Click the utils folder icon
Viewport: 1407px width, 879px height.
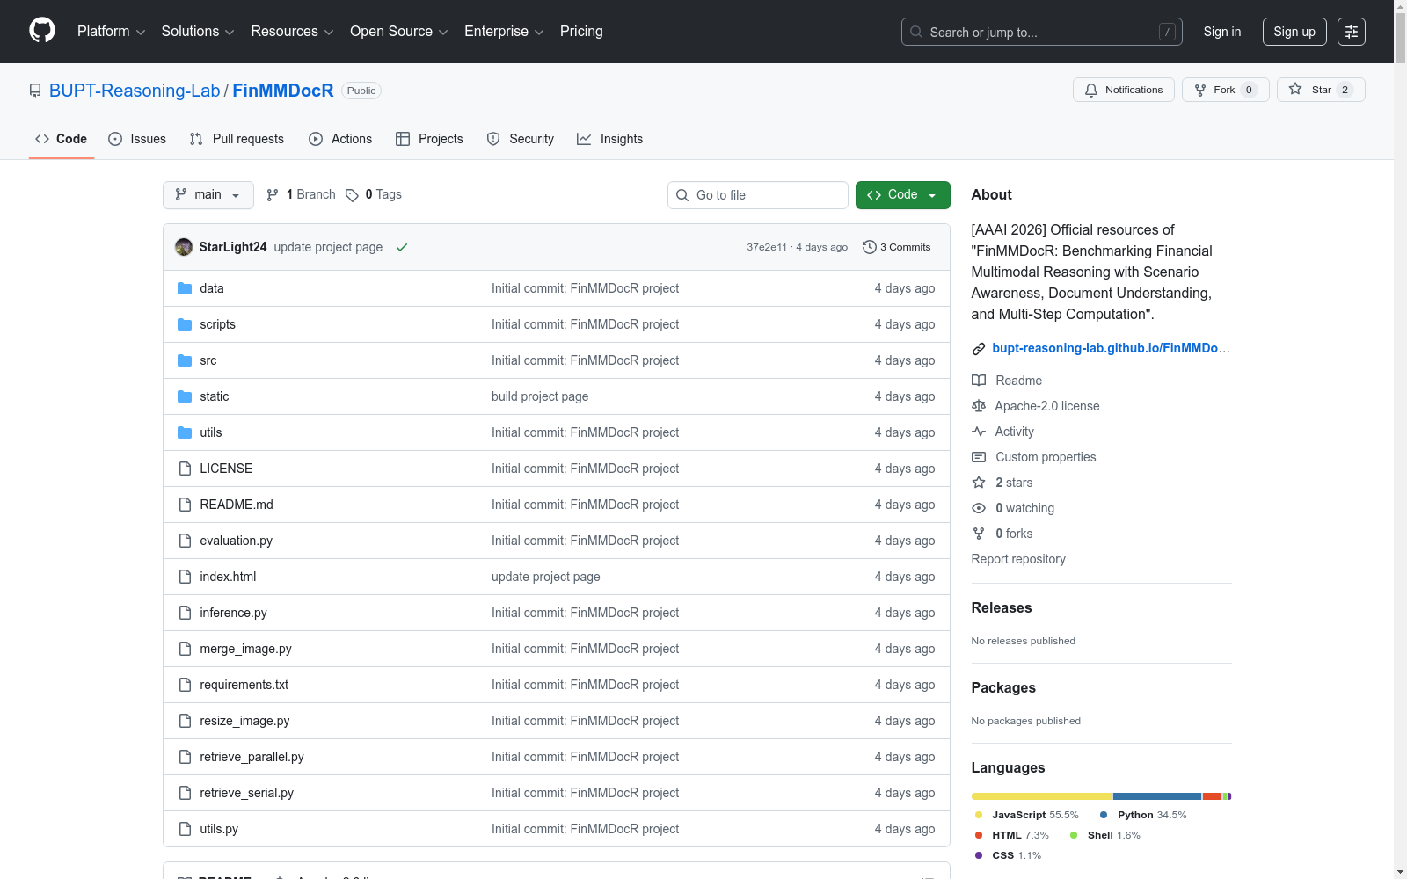click(185, 432)
